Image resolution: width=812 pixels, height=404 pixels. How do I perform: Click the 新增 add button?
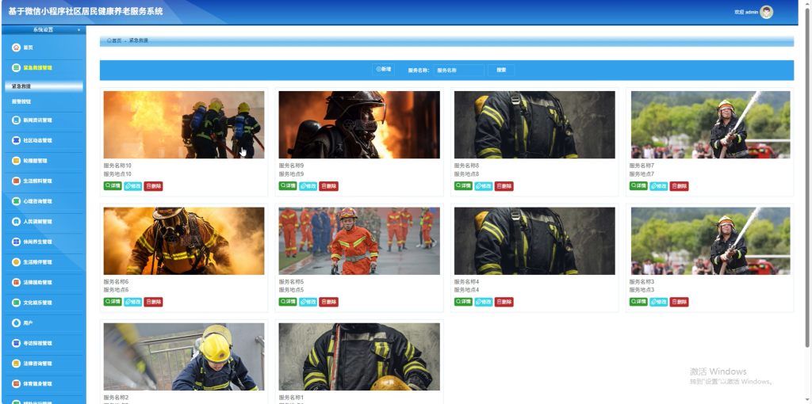point(384,70)
